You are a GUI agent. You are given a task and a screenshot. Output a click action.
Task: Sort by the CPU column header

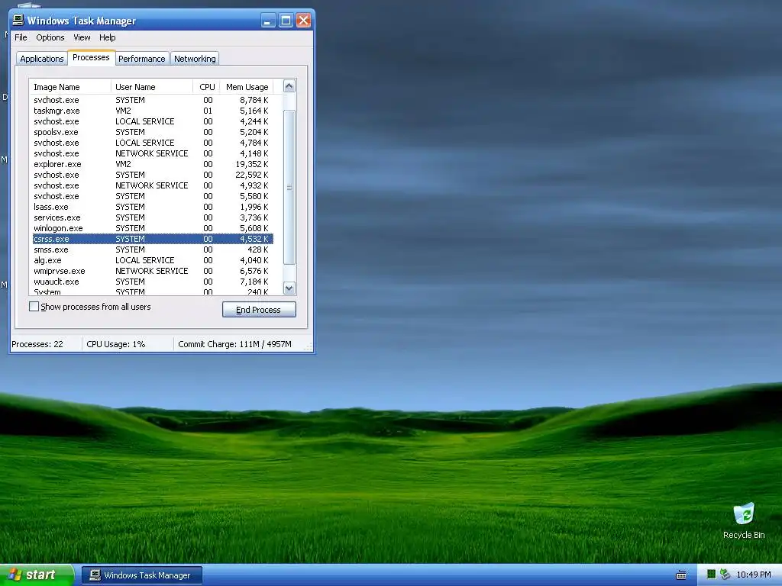coord(206,87)
